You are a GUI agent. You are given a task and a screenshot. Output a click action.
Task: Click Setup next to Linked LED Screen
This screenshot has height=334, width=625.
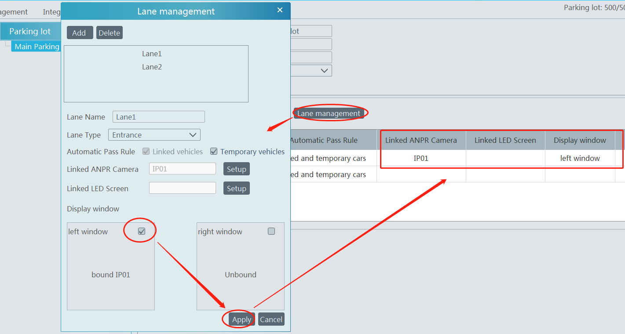pyautogui.click(x=236, y=189)
